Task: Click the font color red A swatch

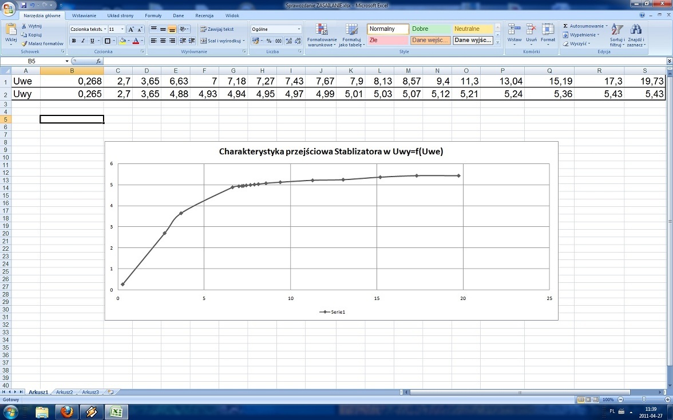Action: 136,41
